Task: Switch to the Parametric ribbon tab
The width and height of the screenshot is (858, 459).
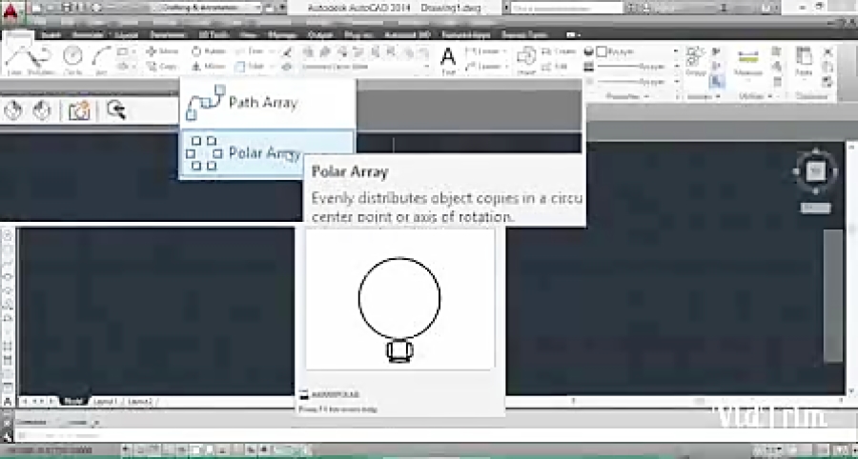Action: tap(168, 34)
